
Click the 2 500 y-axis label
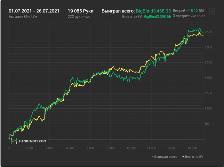[208, 62]
